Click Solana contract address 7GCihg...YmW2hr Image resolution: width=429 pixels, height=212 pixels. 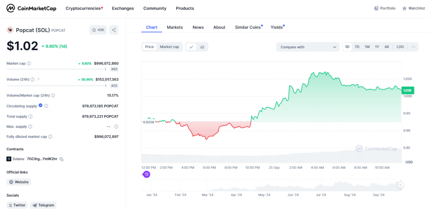pos(42,159)
